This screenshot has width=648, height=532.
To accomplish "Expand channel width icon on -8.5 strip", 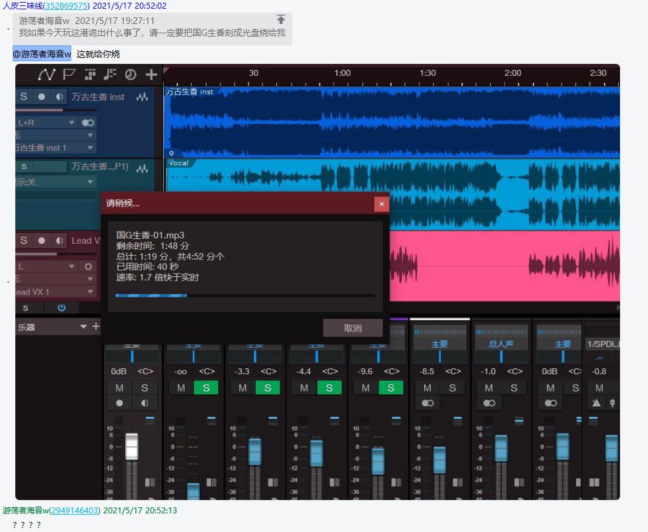I will coord(458,482).
